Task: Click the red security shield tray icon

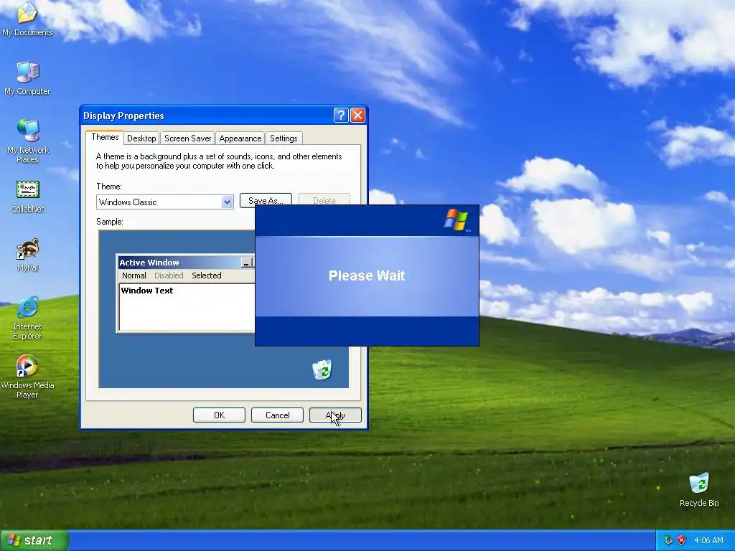Action: click(682, 540)
